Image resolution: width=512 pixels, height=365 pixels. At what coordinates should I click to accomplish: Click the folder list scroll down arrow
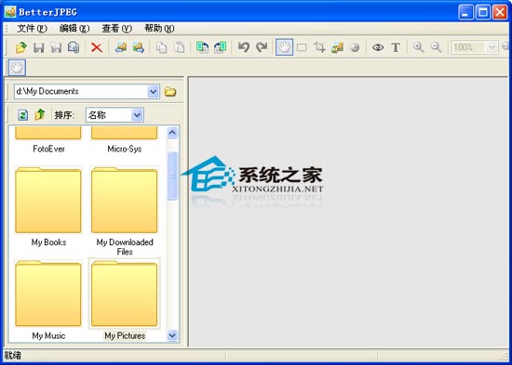(x=172, y=335)
